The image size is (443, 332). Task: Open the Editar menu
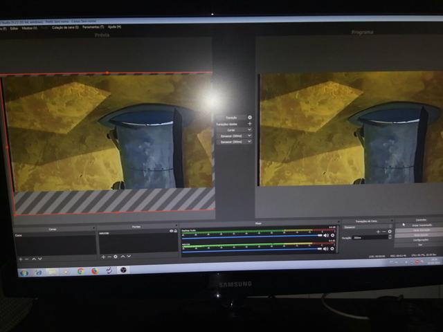(14, 28)
